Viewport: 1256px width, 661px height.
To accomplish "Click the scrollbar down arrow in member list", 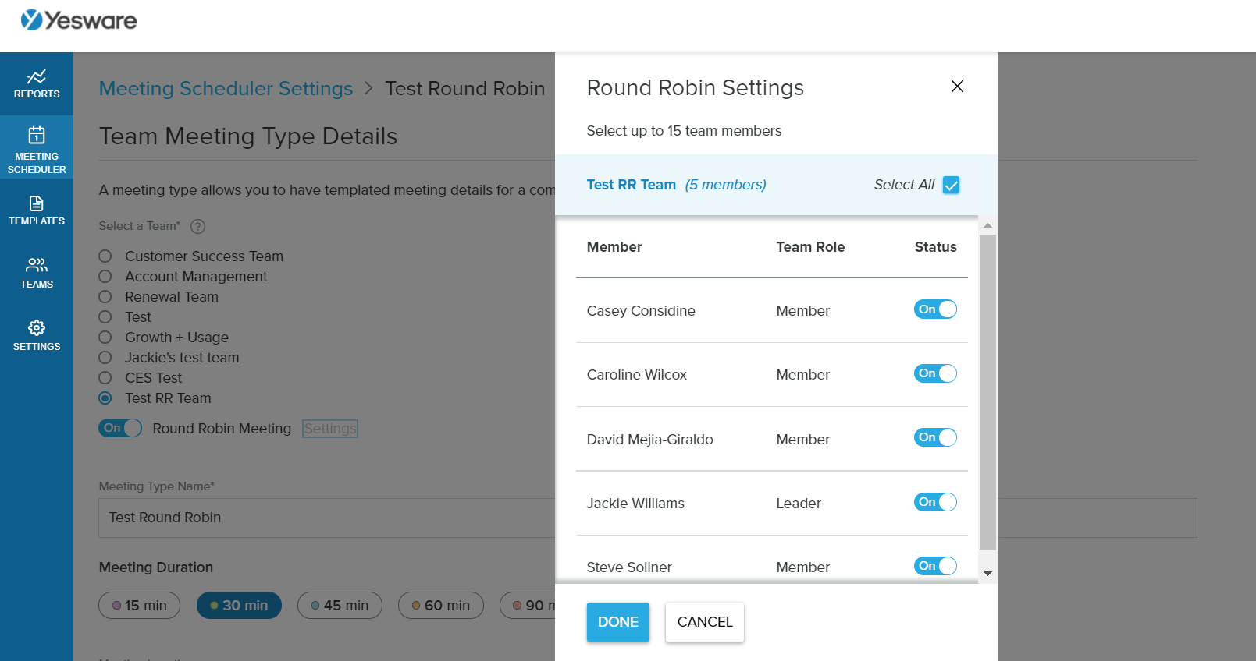I will point(987,574).
